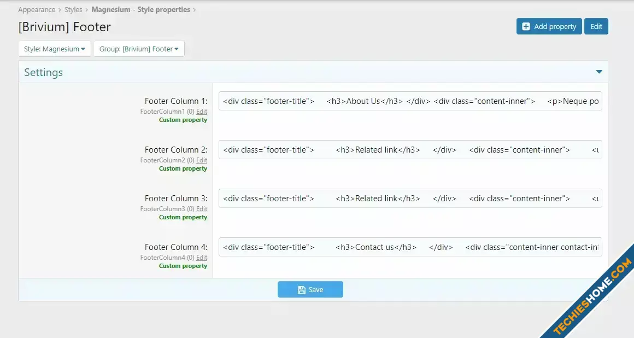Click the Add property button
The width and height of the screenshot is (634, 338).
tap(549, 26)
